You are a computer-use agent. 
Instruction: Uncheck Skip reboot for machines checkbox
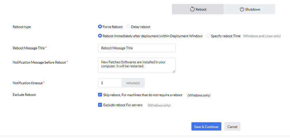(x=100, y=95)
